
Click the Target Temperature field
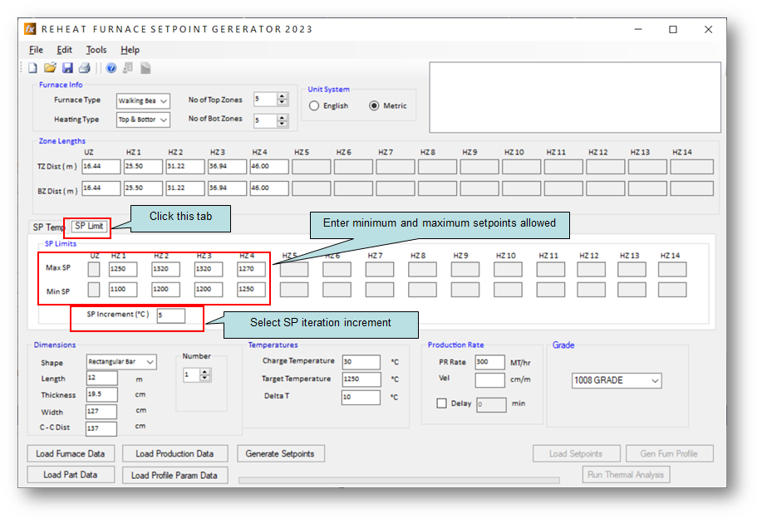tap(361, 379)
